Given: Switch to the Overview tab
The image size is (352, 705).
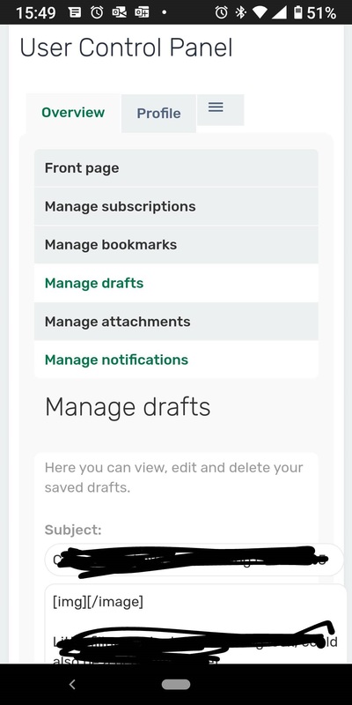Looking at the screenshot, I should [x=73, y=113].
